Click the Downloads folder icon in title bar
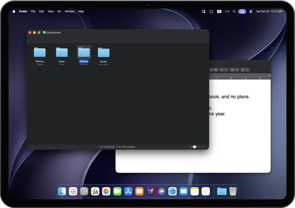This screenshot has height=208, width=295. [45, 32]
